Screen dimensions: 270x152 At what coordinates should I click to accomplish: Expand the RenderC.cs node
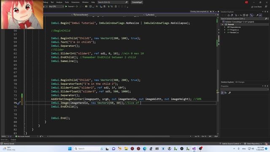(224, 33)
